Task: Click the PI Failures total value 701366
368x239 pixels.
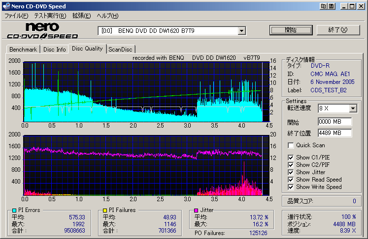Action: point(167,231)
